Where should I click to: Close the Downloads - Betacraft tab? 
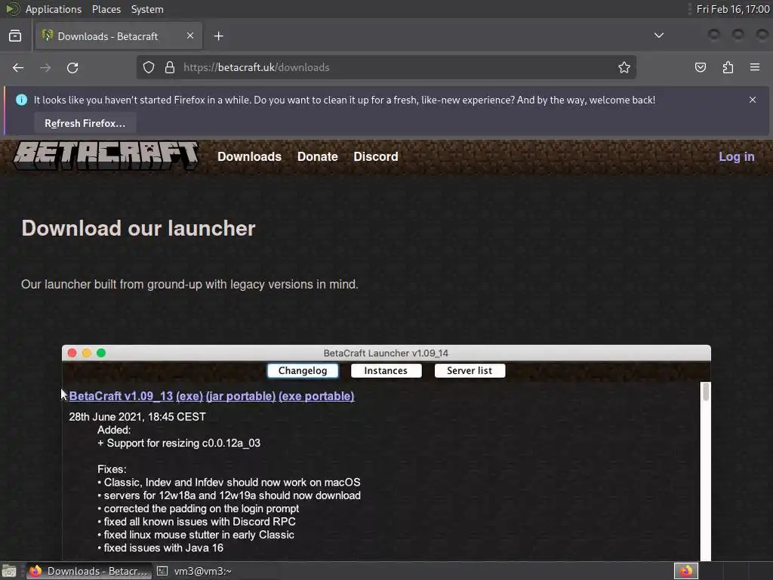(x=190, y=35)
